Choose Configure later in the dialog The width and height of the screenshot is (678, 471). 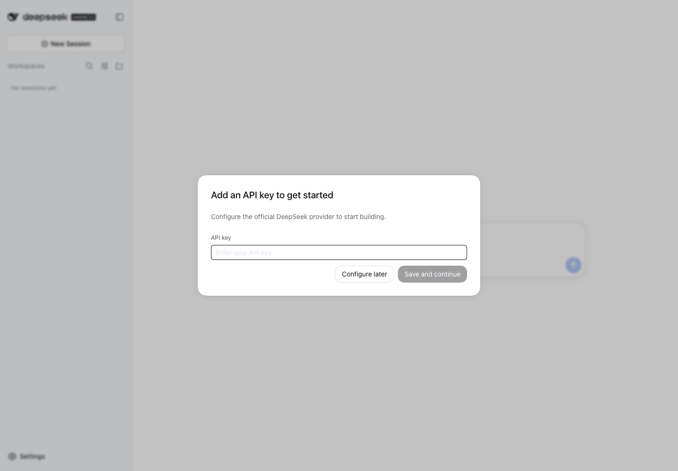tap(364, 274)
